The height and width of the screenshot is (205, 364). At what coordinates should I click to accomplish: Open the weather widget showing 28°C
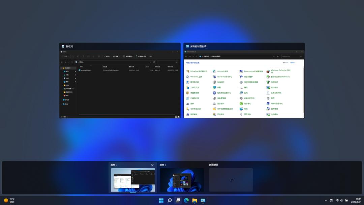(x=9, y=200)
